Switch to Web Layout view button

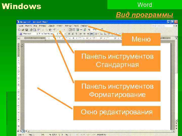click(x=21, y=131)
